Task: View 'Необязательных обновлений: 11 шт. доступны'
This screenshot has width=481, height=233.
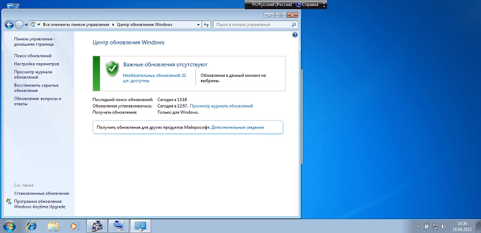Action: click(x=155, y=78)
